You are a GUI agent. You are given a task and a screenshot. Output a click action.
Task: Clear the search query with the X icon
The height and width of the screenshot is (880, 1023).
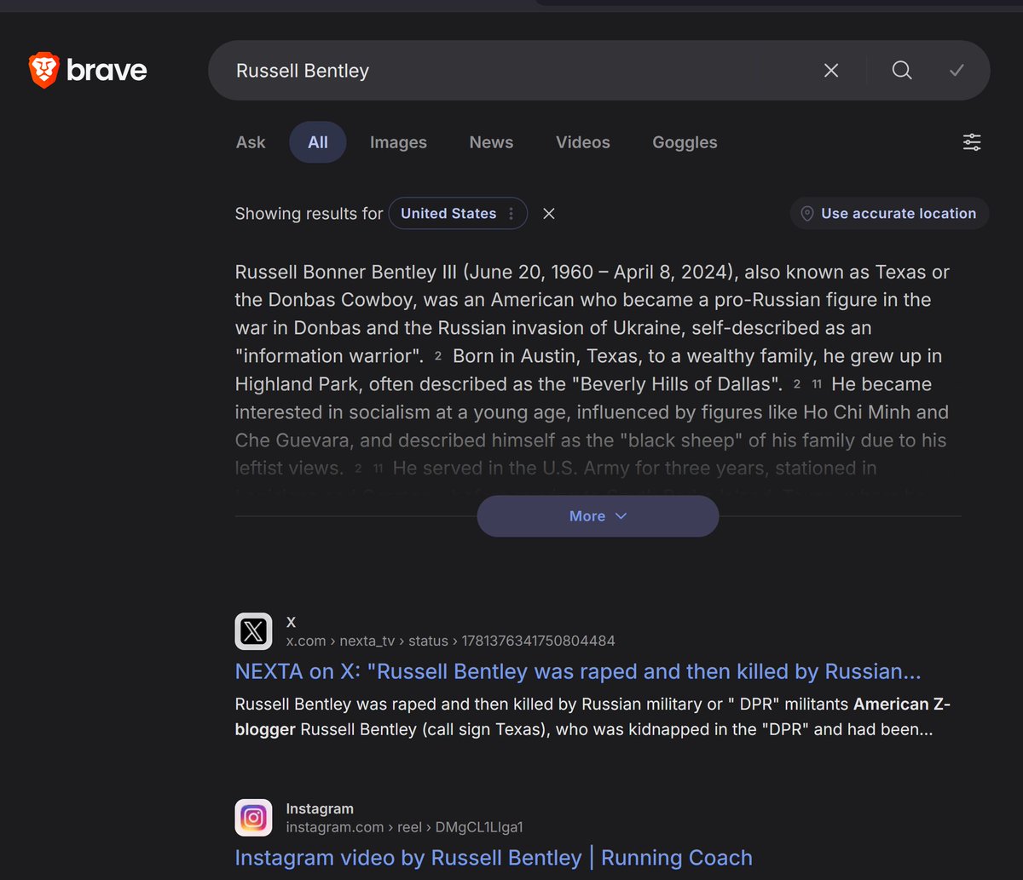pyautogui.click(x=831, y=71)
